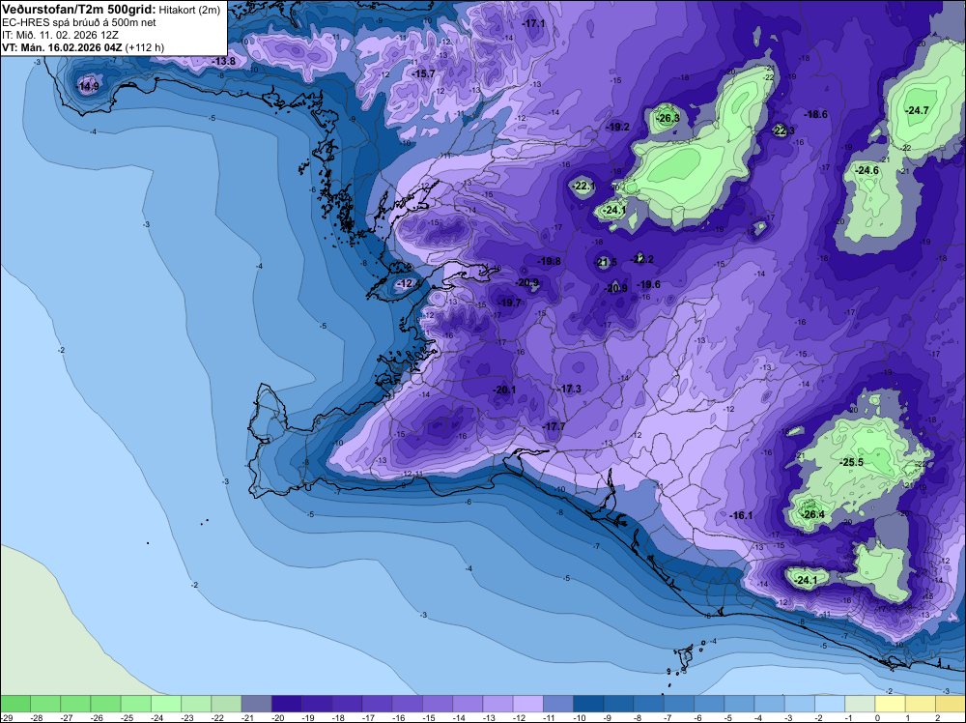Select the -26.4 temperature value

point(813,514)
